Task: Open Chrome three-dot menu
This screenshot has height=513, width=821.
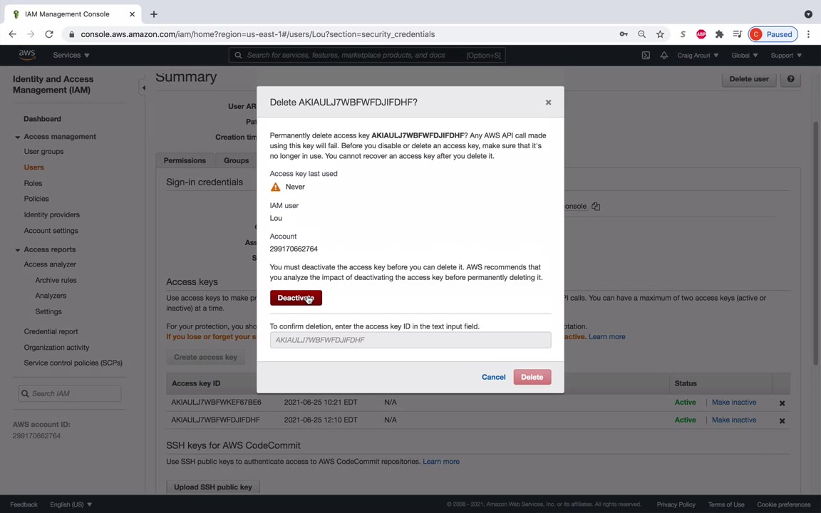Action: pyautogui.click(x=808, y=34)
